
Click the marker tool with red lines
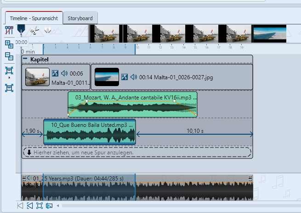(x=9, y=31)
